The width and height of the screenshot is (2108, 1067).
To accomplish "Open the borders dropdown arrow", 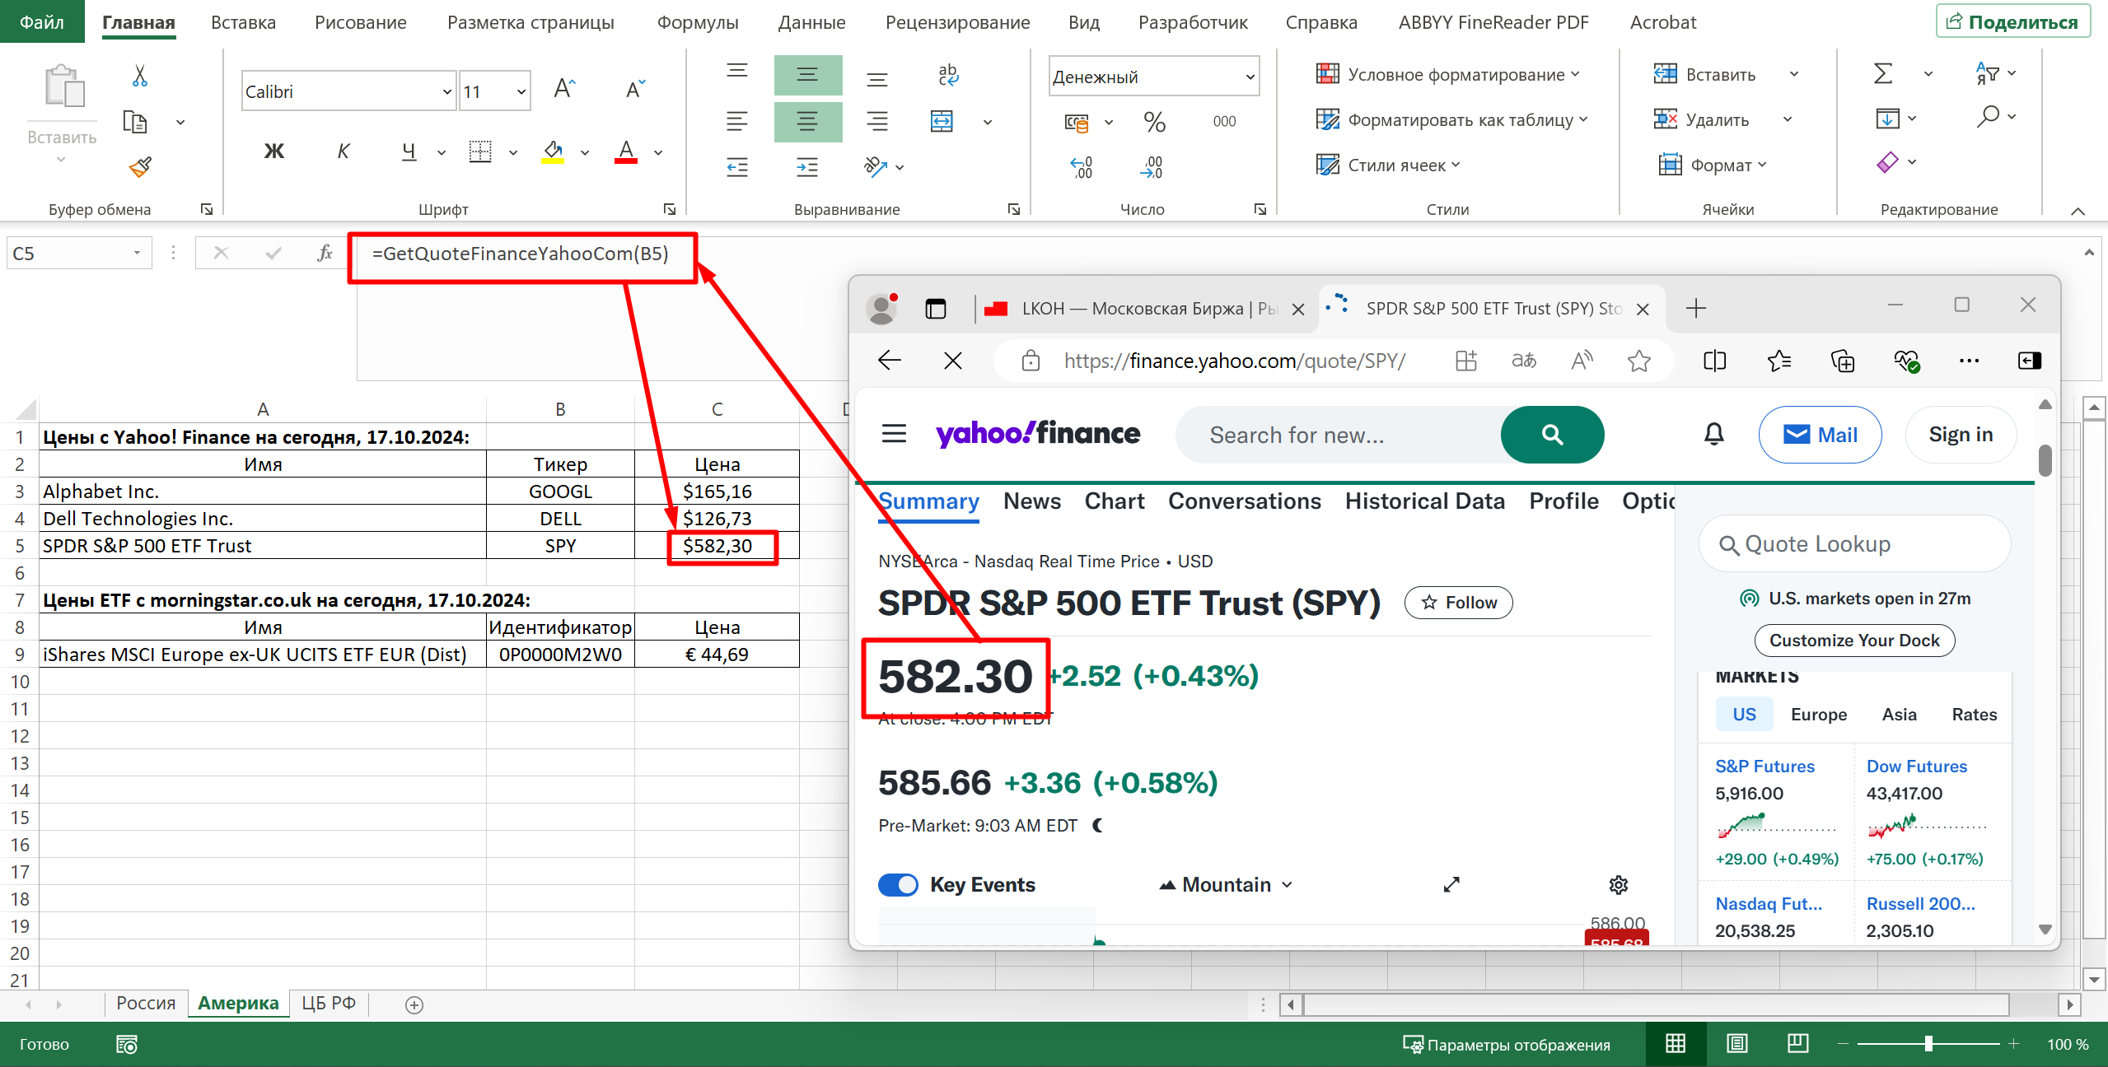I will coord(513,152).
